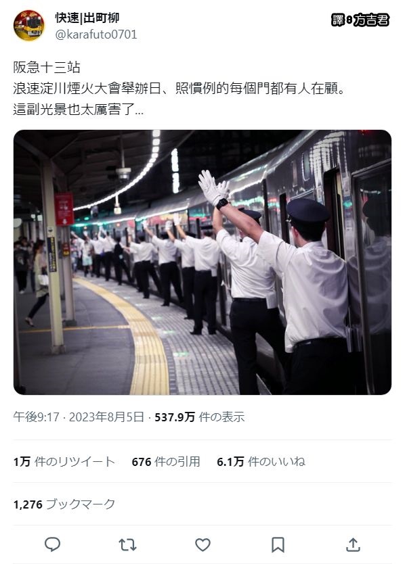Click the 午後9:17 2023年8月5日 timestamp
The image size is (405, 564).
[79, 417]
